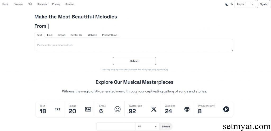Focus the creative idea text area

point(134,45)
